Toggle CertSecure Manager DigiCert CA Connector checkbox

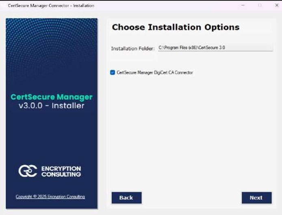point(113,72)
